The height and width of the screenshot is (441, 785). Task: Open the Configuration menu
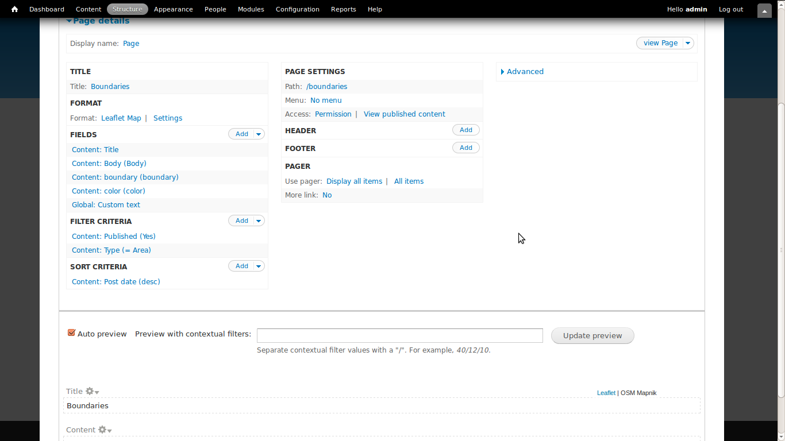[297, 9]
